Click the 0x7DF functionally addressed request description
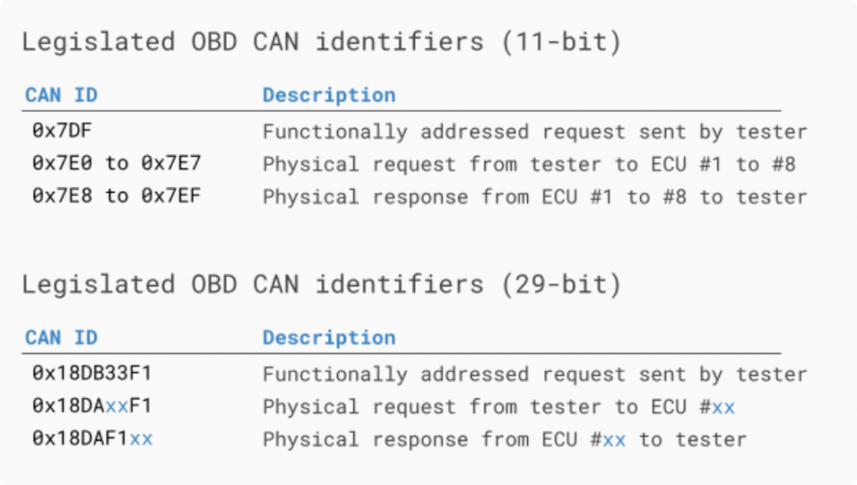Screen dimensions: 857x485 [x=535, y=132]
